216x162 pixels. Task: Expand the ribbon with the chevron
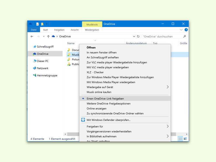181,30
